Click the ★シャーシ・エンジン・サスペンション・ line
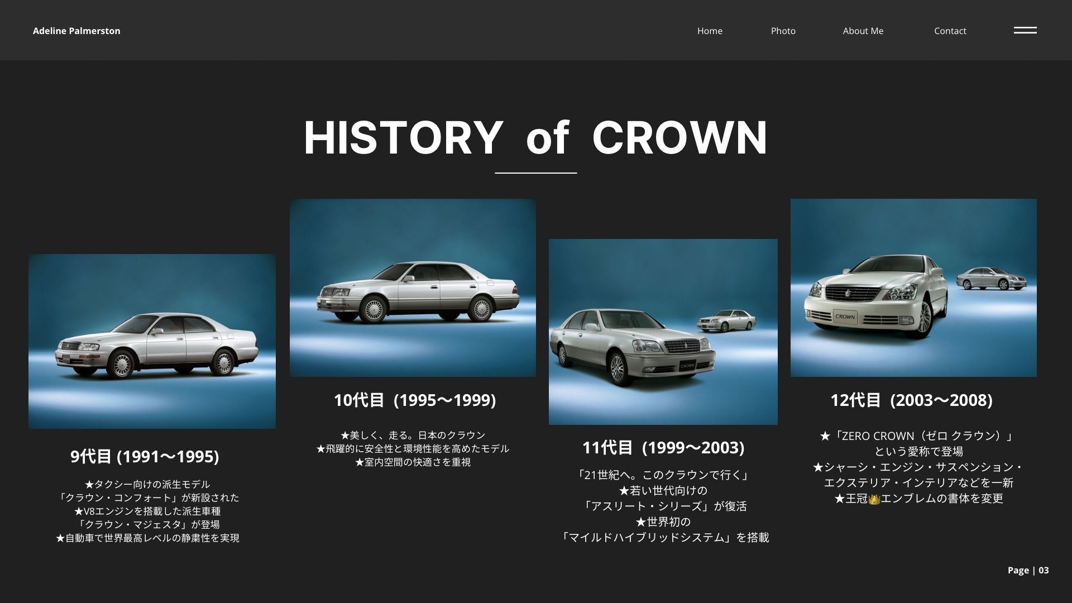 (918, 467)
